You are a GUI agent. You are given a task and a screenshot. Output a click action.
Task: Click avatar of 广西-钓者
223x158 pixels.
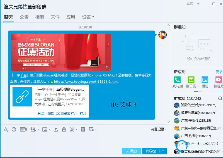pos(177,136)
